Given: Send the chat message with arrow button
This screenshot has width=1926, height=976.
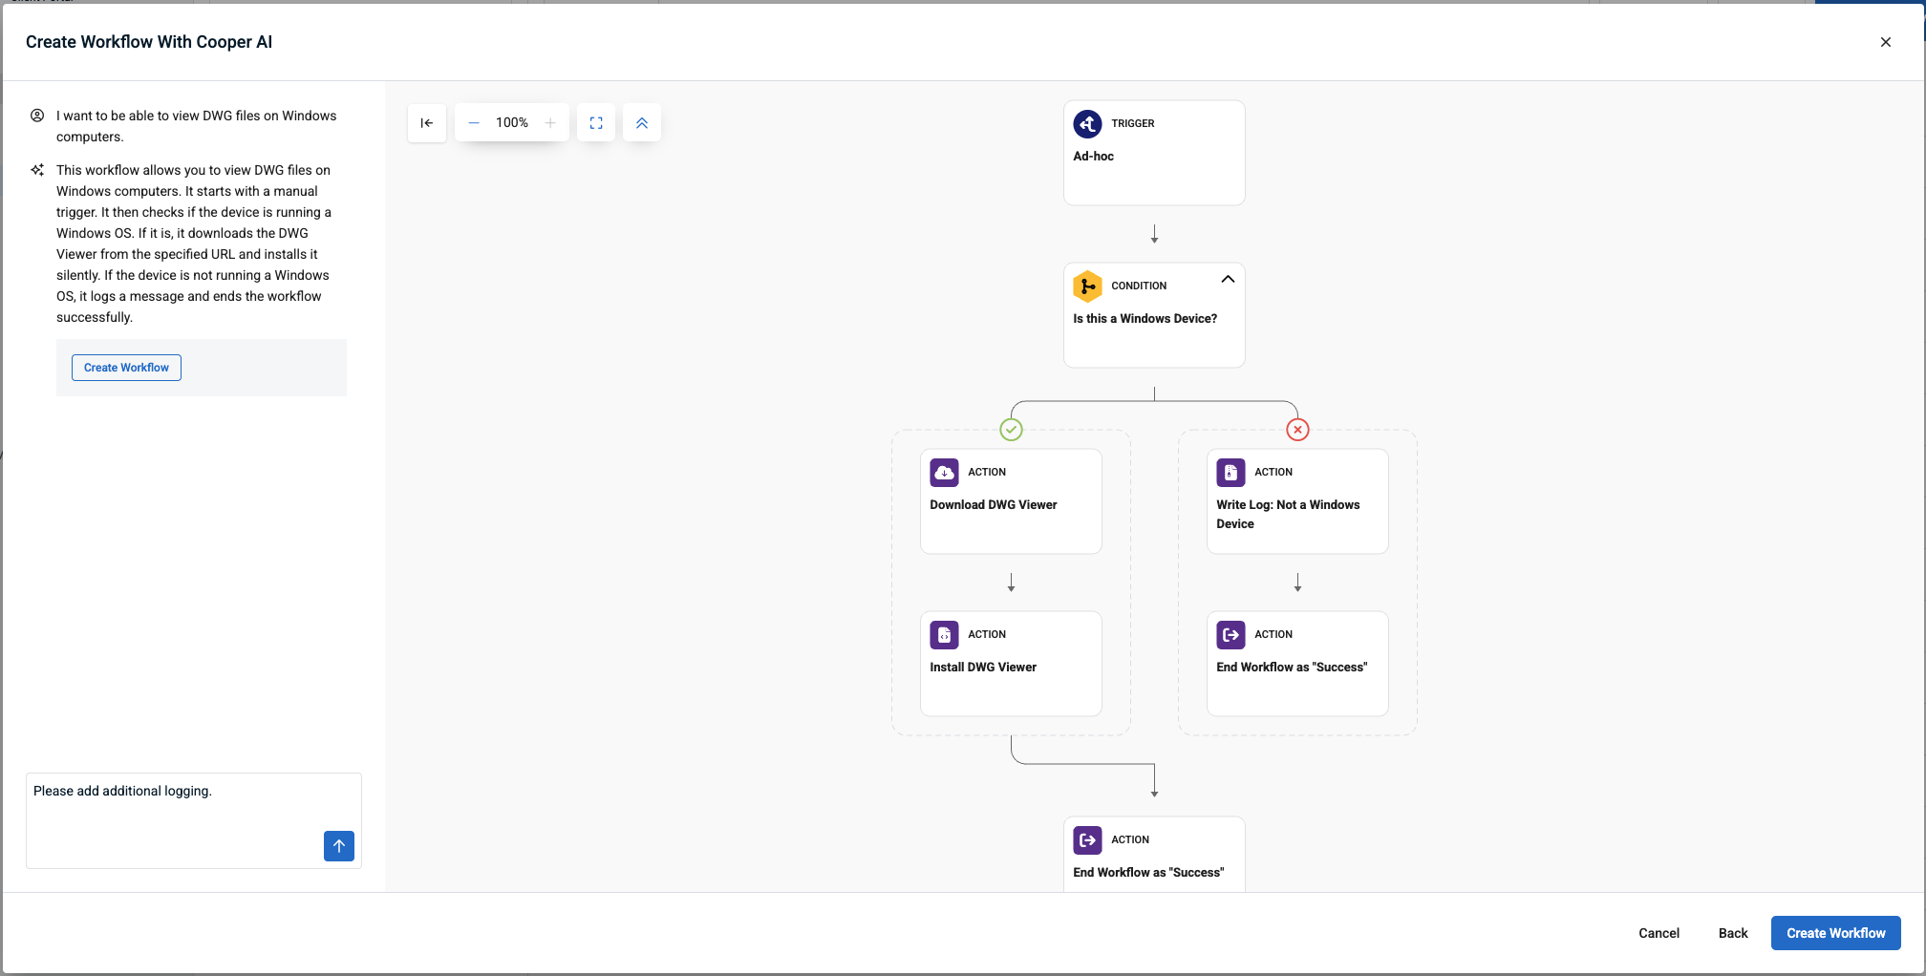Looking at the screenshot, I should [x=339, y=846].
